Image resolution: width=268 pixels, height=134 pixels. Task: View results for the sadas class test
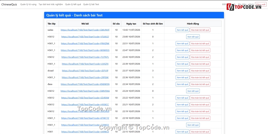coord(182,30)
